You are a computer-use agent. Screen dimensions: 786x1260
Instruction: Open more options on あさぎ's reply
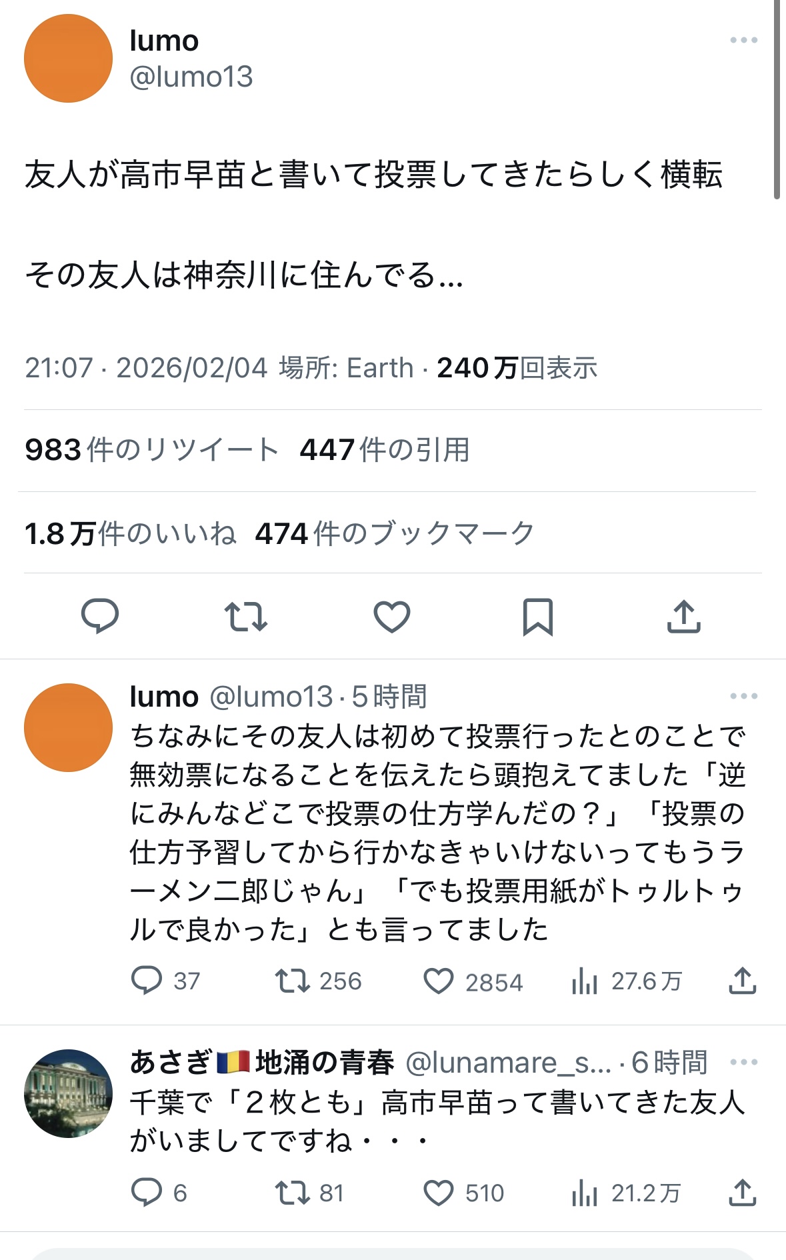tap(743, 1063)
